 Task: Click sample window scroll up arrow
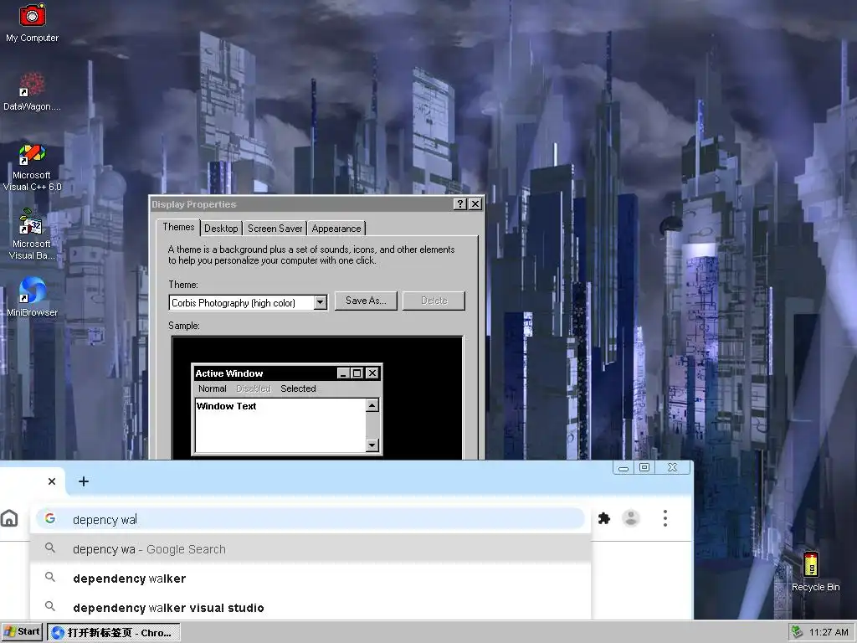(372, 405)
